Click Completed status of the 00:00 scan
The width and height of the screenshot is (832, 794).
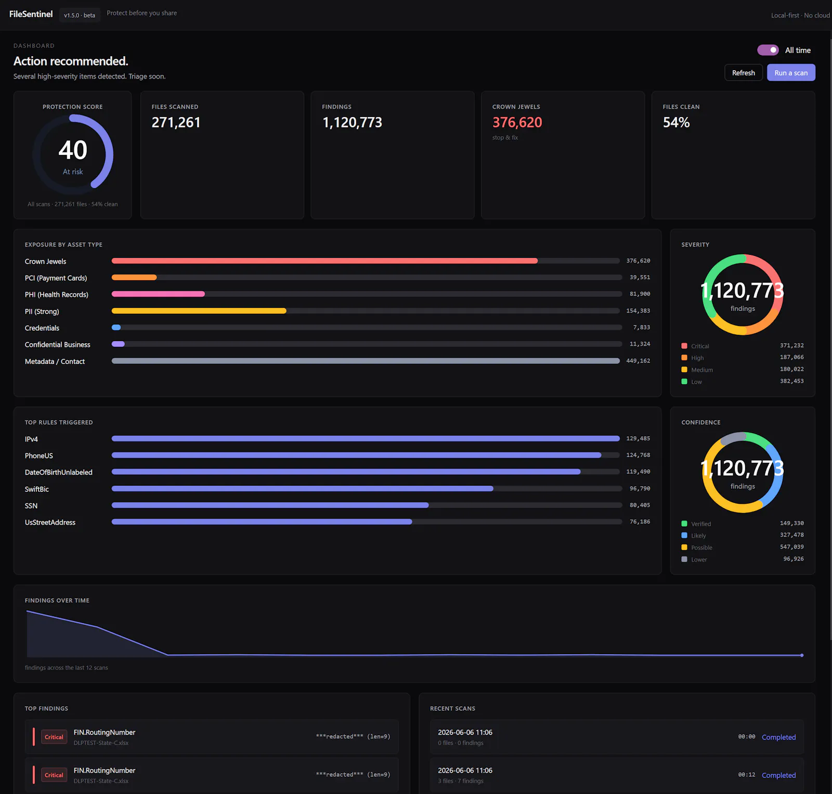(x=778, y=737)
